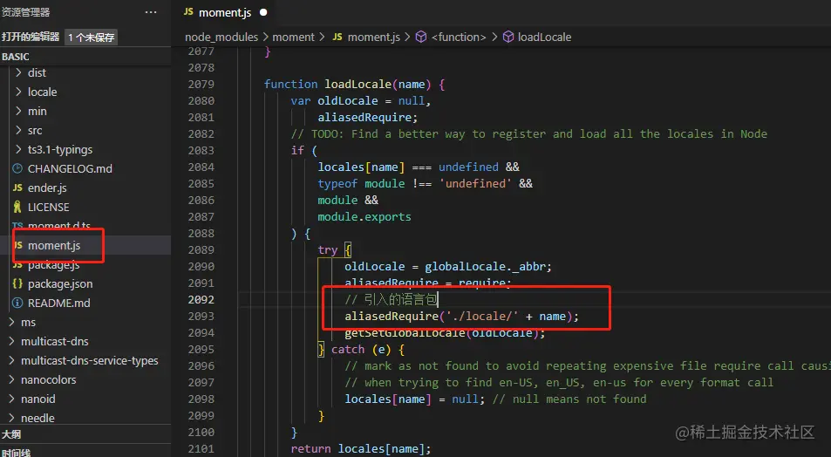The image size is (831, 457).
Task: Click 'var oldLocale' on line 2080
Action: [x=335, y=100]
